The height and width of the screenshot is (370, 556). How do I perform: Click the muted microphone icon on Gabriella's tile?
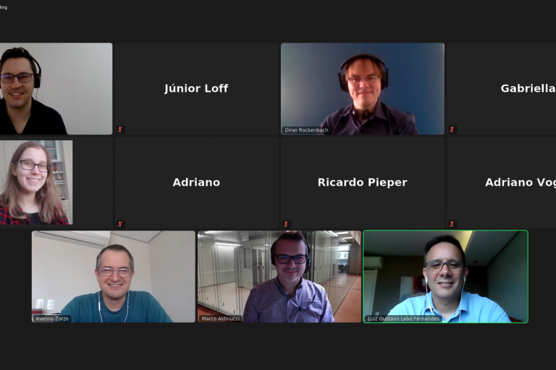(x=452, y=129)
